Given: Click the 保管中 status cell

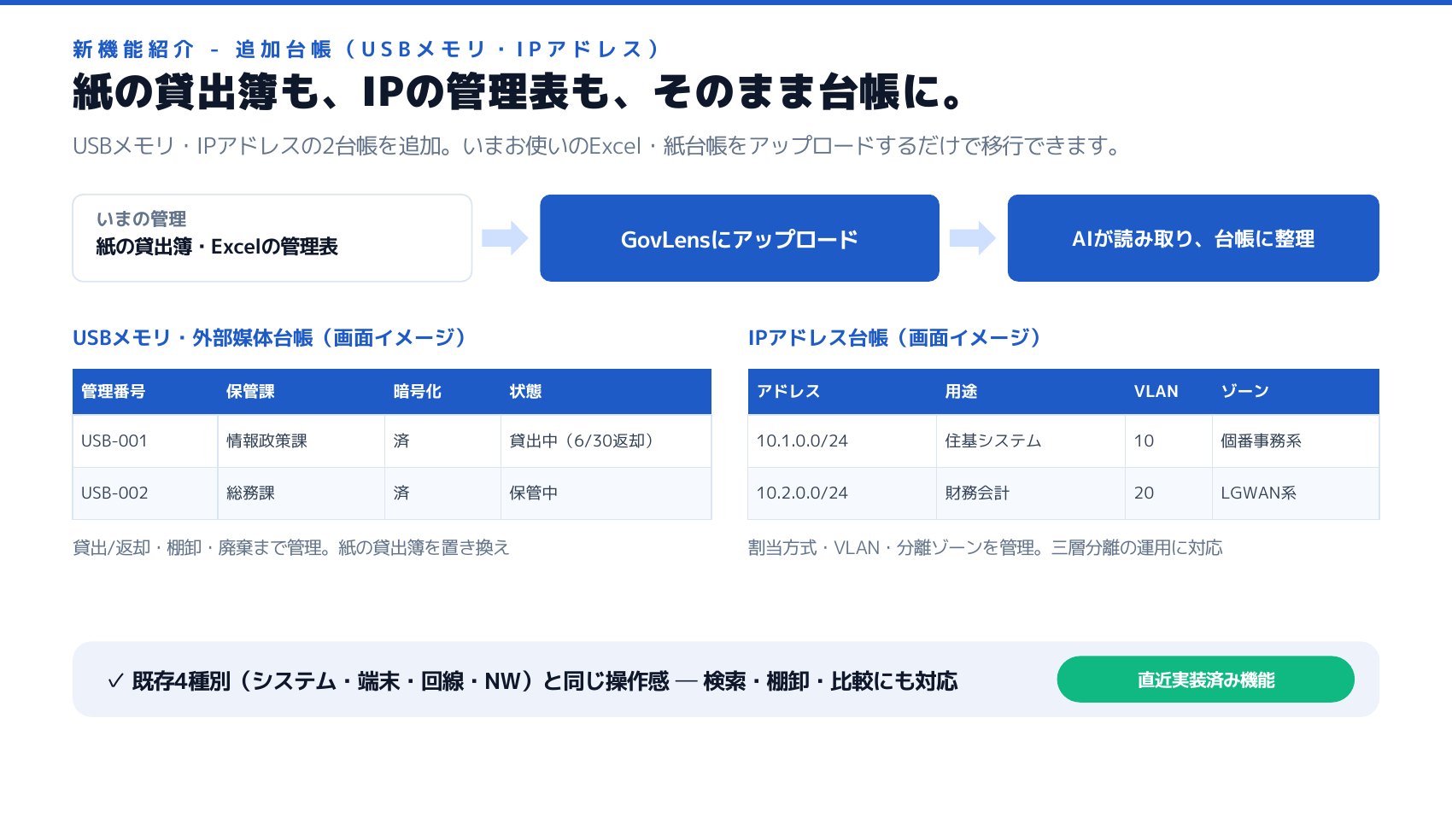Looking at the screenshot, I should 606,493.
